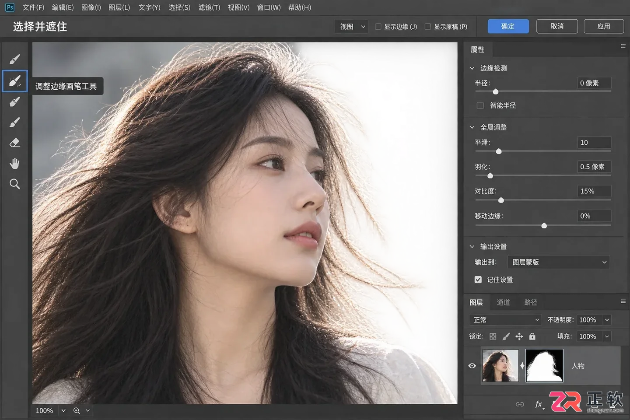Screen dimensions: 630x420
Task: Open the 滤镜(T) menu
Action: coord(209,7)
